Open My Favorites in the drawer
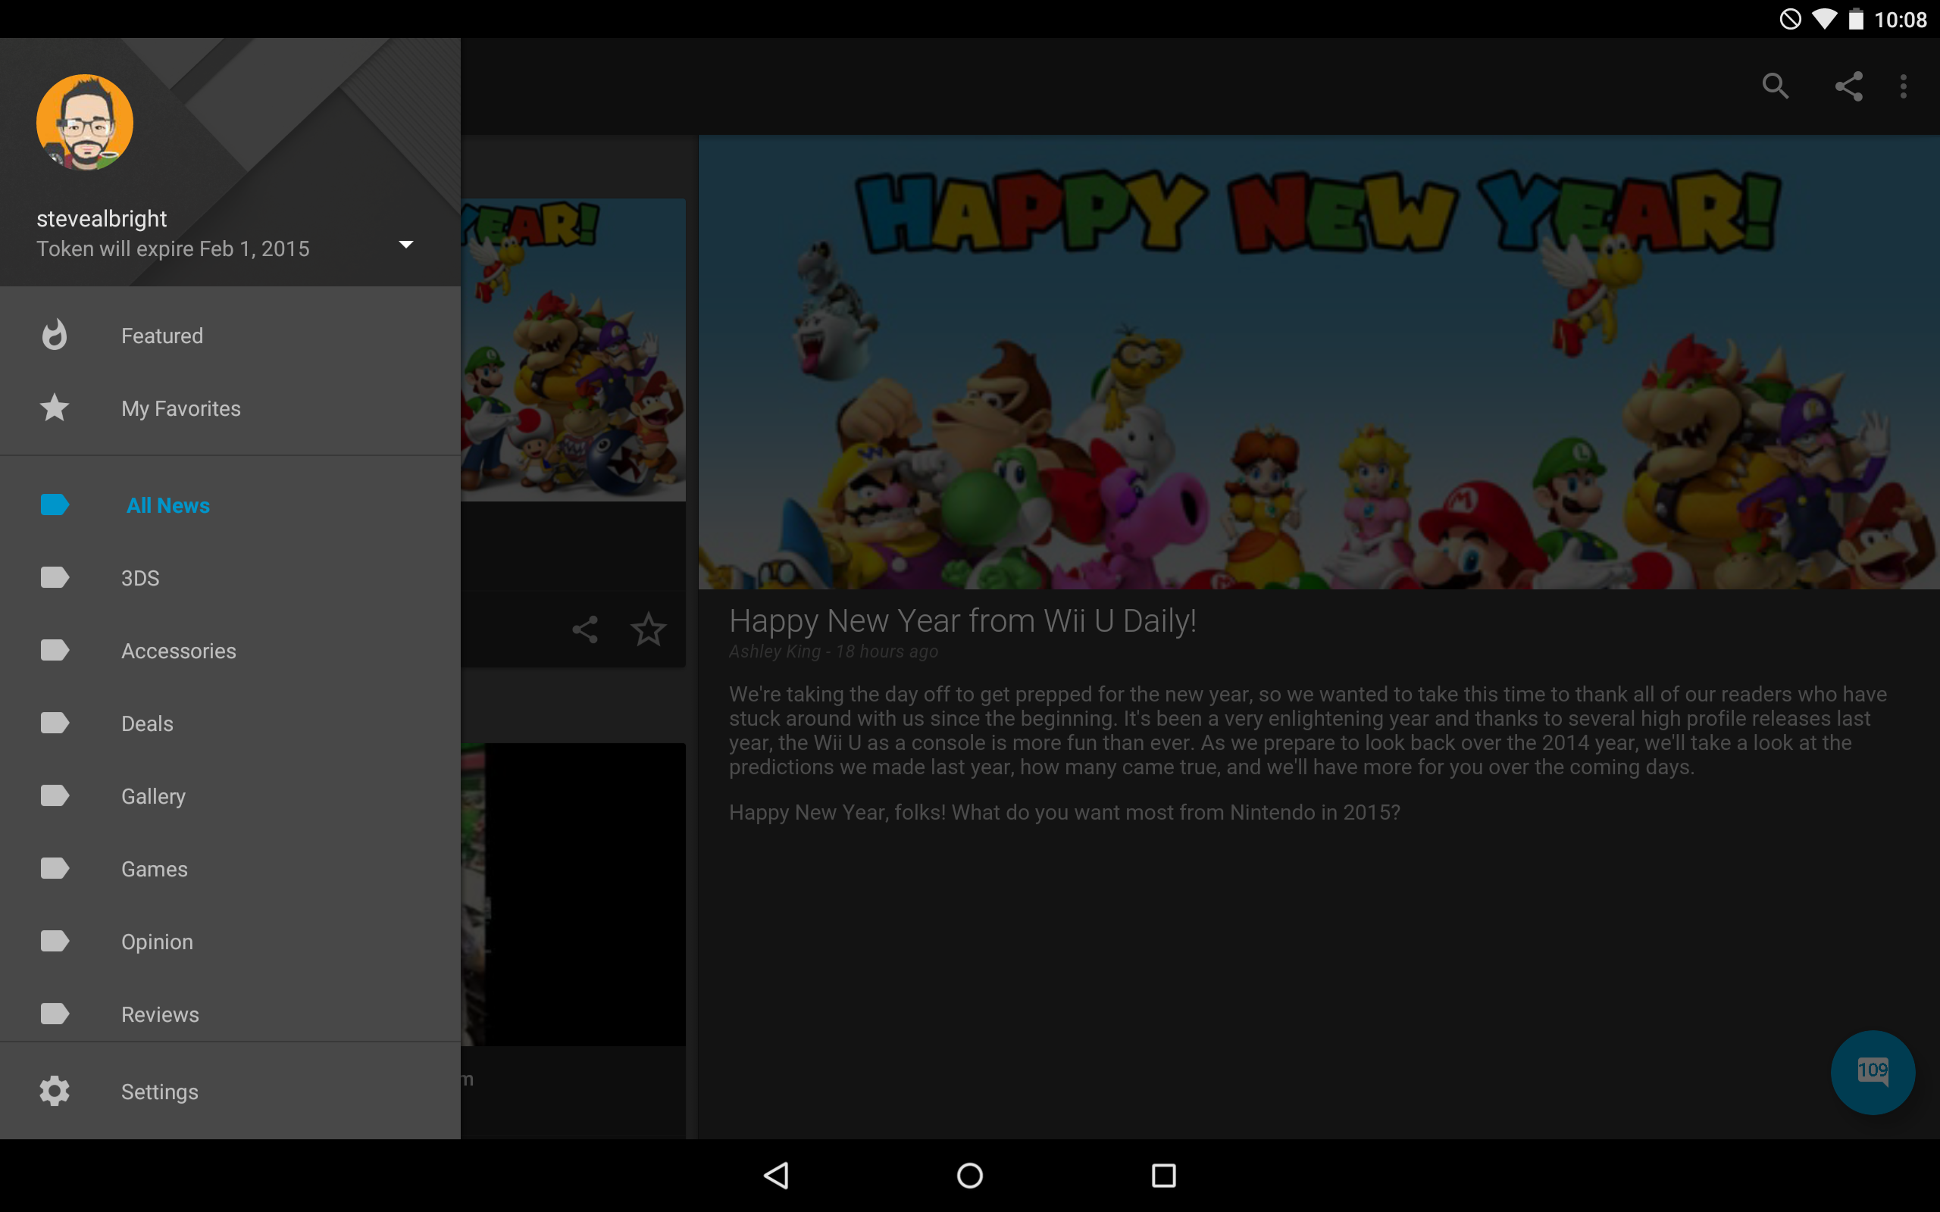 [180, 409]
